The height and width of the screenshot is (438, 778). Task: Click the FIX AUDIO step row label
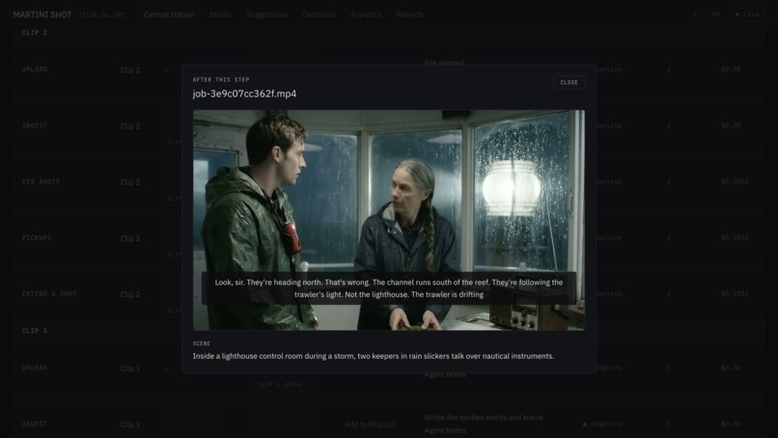pyautogui.click(x=41, y=181)
